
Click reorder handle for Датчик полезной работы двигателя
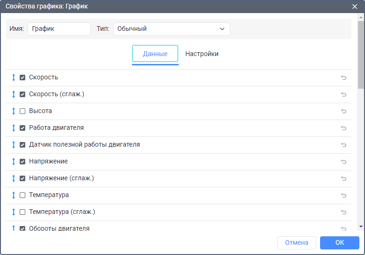click(x=14, y=145)
